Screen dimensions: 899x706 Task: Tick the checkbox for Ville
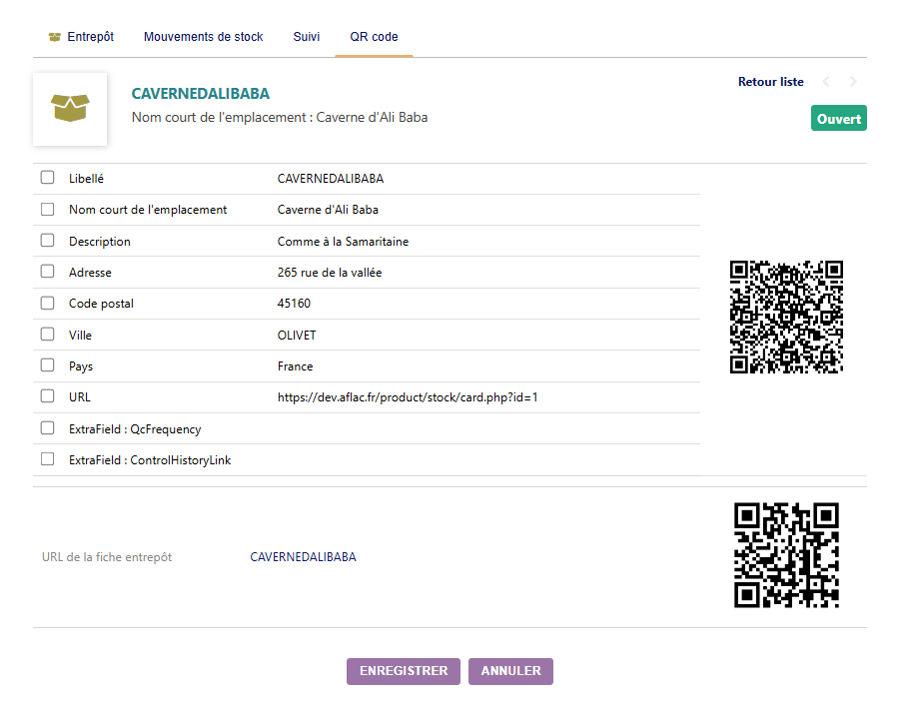[x=45, y=333]
